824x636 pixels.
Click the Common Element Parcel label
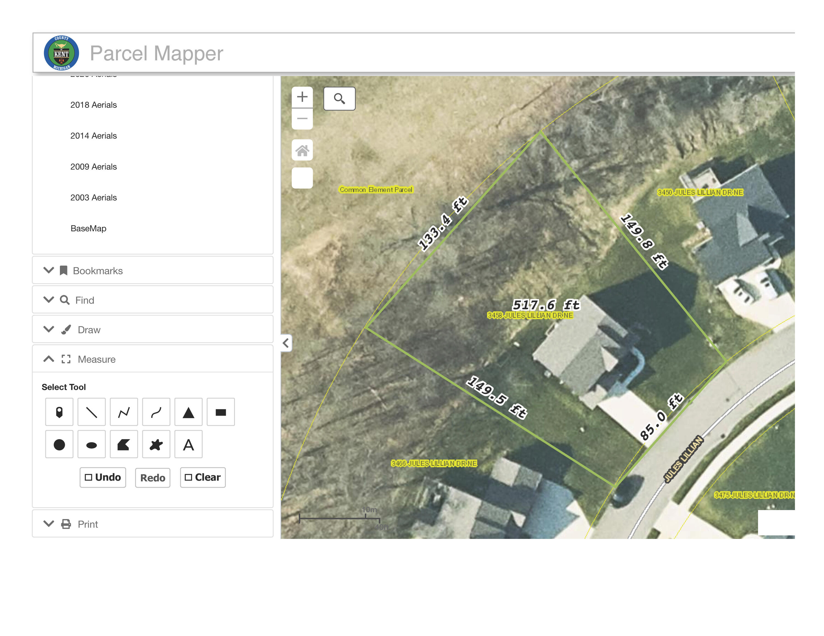click(376, 190)
